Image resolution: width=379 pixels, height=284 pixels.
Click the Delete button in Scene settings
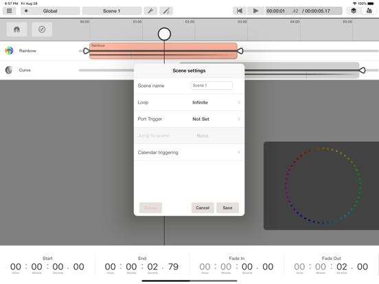(150, 208)
